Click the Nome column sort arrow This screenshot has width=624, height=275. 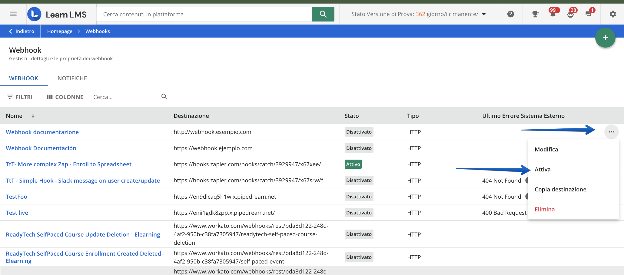point(33,116)
